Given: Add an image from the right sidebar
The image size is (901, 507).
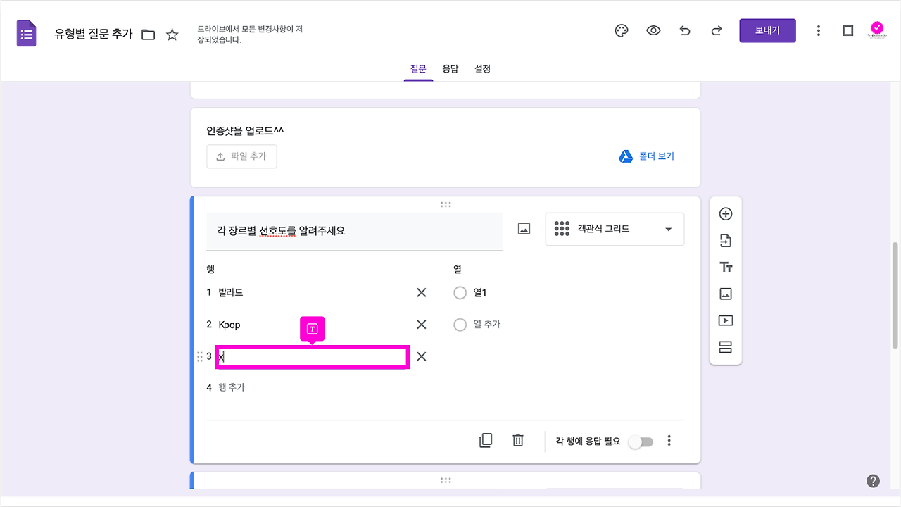Looking at the screenshot, I should click(x=726, y=294).
